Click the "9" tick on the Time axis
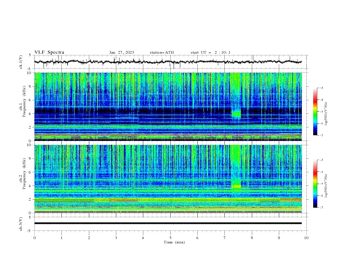345x267 pixels. (x=279, y=238)
